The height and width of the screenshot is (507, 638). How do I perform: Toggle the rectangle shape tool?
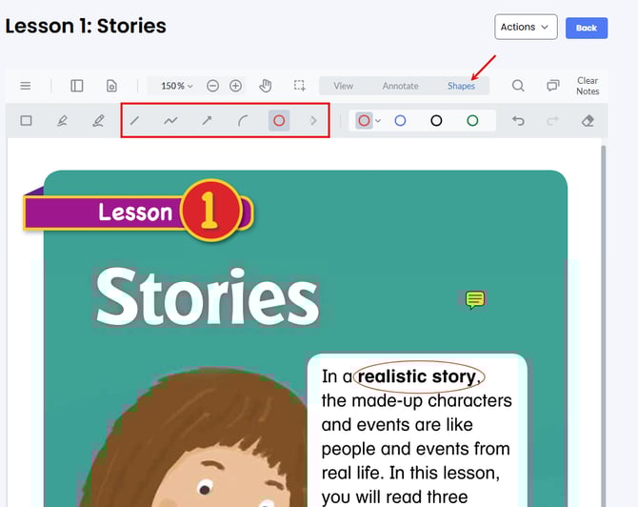tap(26, 121)
